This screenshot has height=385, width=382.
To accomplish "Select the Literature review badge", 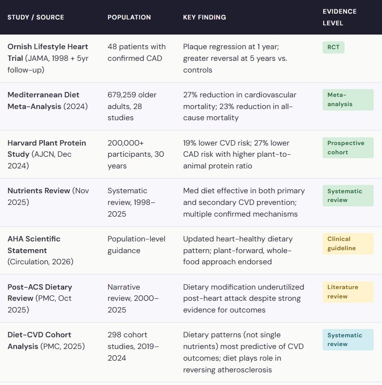I will coord(348,292).
